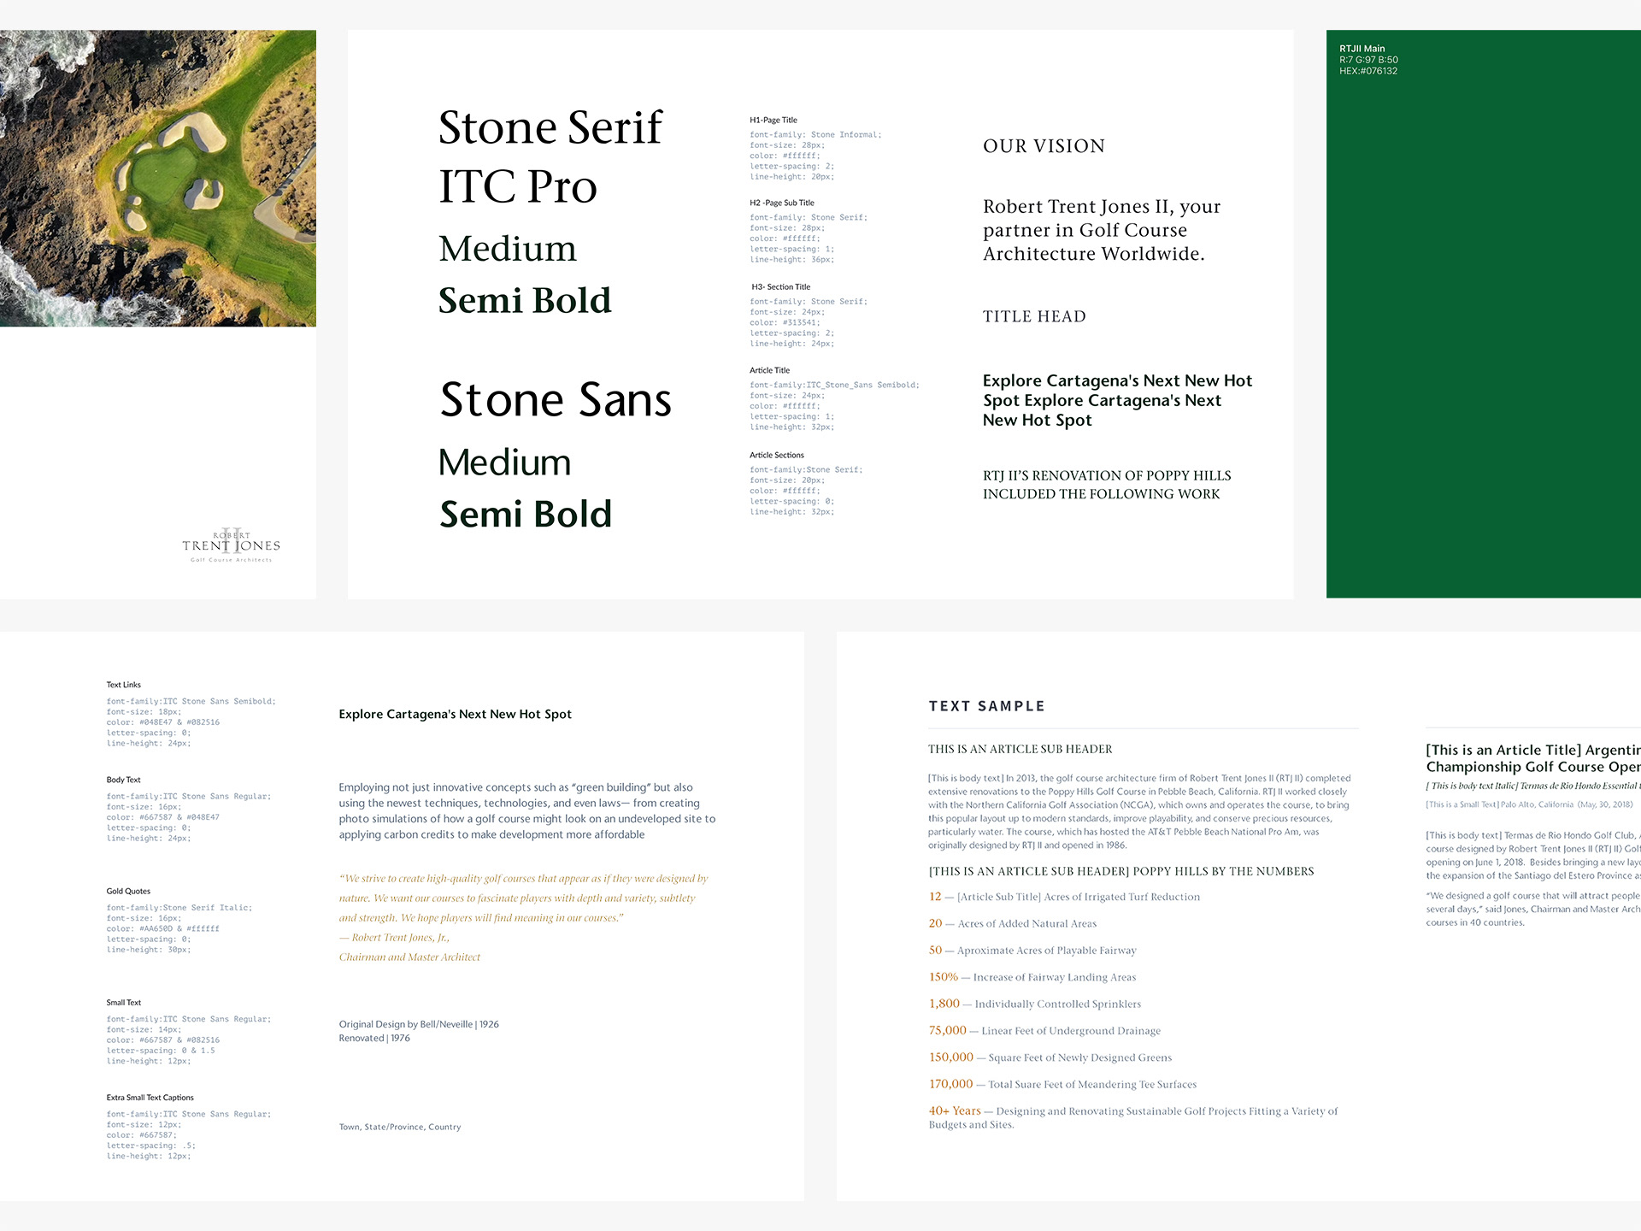Click the 'R:7 G:97 B:50' color value
Screen dimensions: 1641x1231
(x=1368, y=60)
